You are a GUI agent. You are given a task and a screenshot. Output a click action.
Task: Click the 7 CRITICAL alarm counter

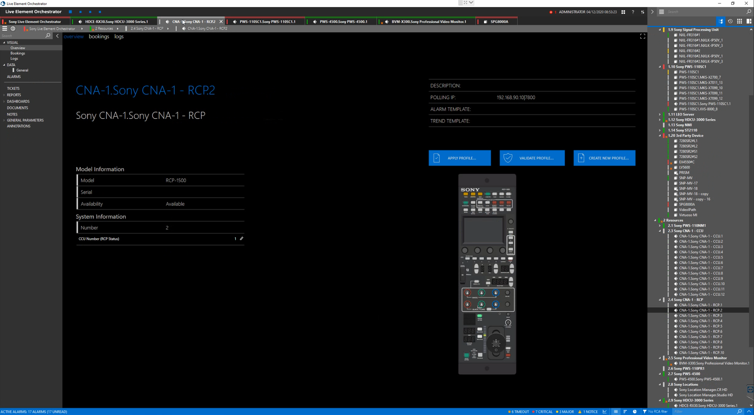(543, 411)
